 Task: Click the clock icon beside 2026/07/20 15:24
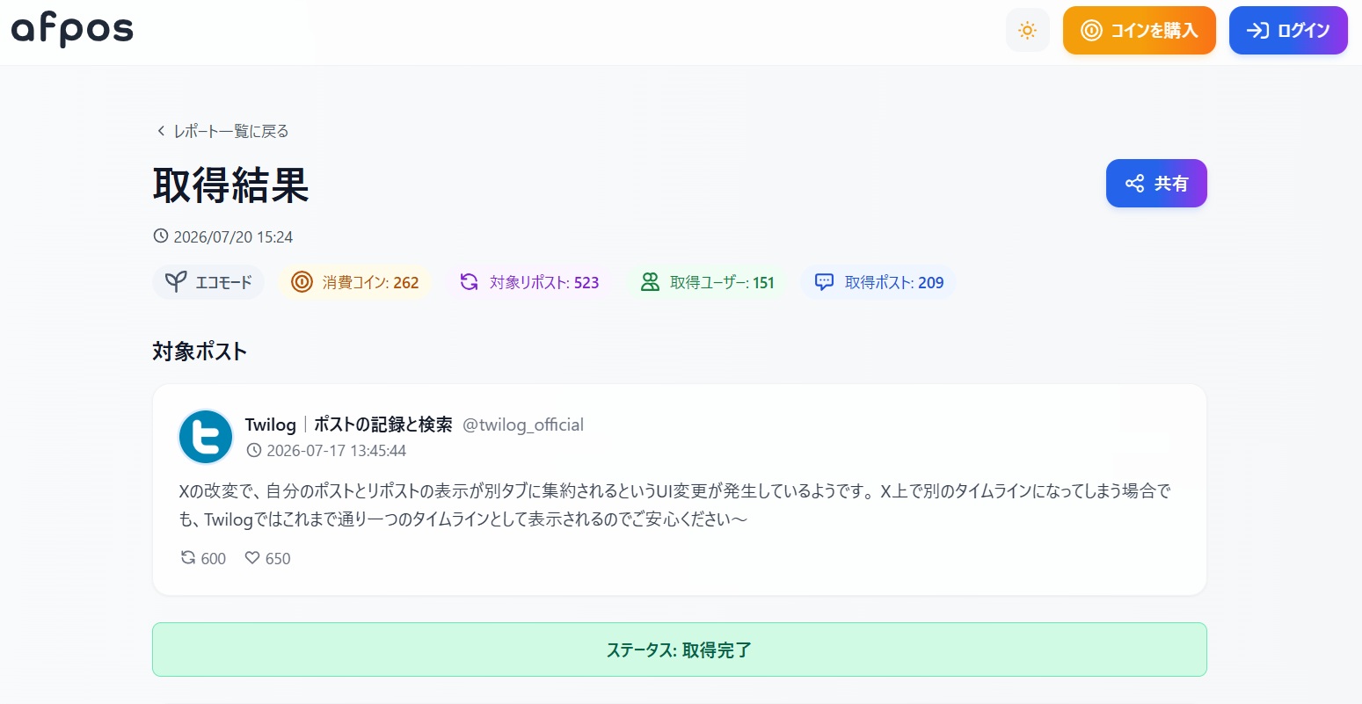(161, 236)
